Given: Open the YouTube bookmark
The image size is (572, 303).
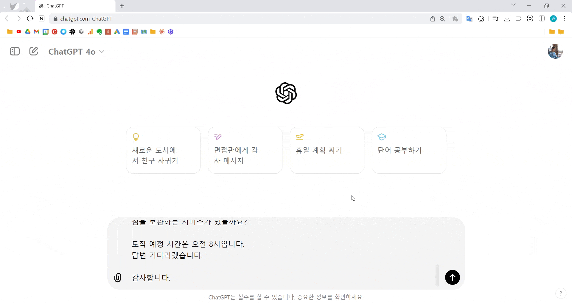Looking at the screenshot, I should point(19,32).
